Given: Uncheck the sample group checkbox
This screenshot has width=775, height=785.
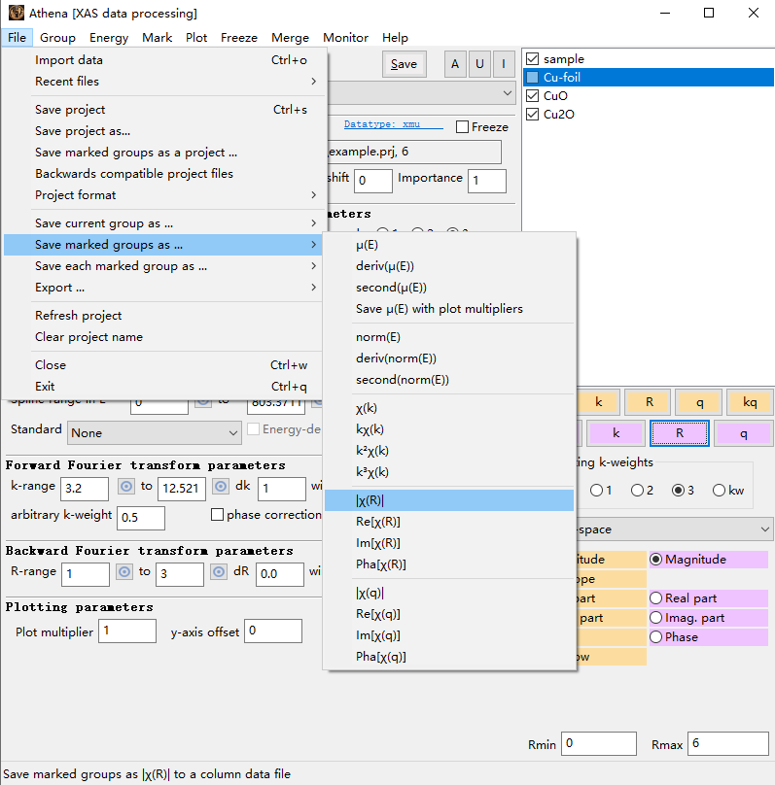Looking at the screenshot, I should click(533, 59).
